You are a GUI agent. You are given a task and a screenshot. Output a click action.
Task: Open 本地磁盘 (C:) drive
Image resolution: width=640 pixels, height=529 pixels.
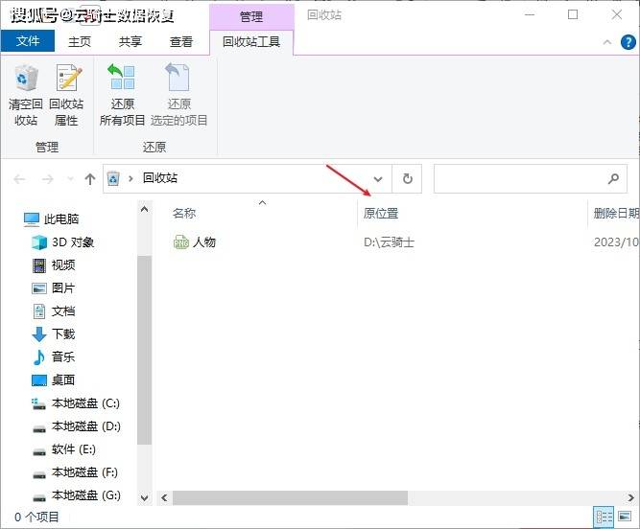point(76,403)
